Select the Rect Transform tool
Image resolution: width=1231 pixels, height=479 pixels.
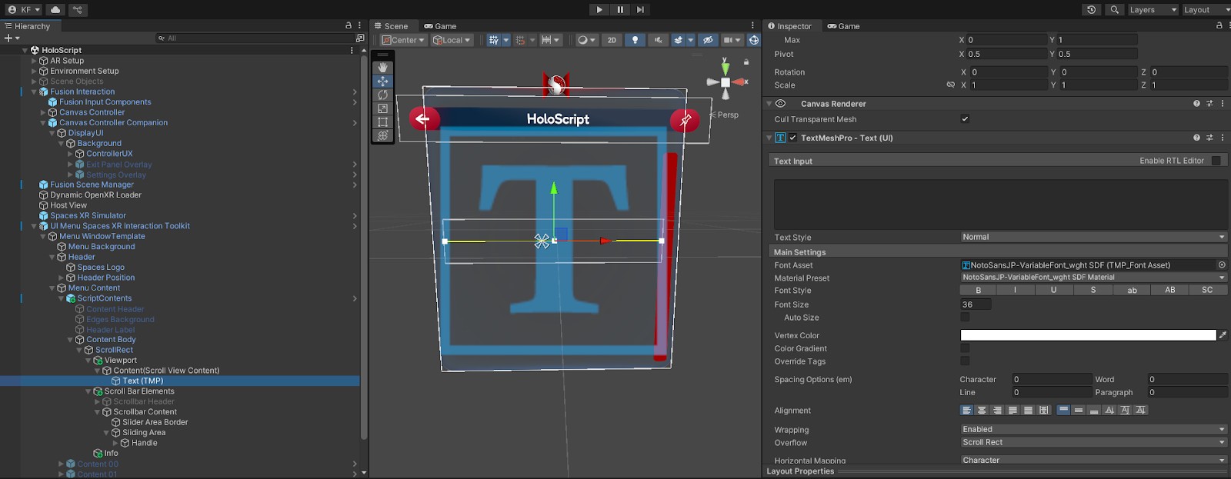pos(382,122)
